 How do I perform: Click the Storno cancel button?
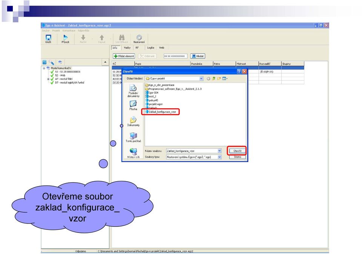237,157
